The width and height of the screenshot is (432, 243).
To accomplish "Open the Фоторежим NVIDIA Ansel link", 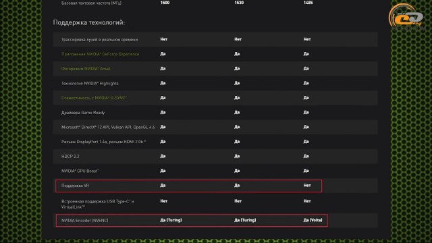I will pyautogui.click(x=86, y=69).
